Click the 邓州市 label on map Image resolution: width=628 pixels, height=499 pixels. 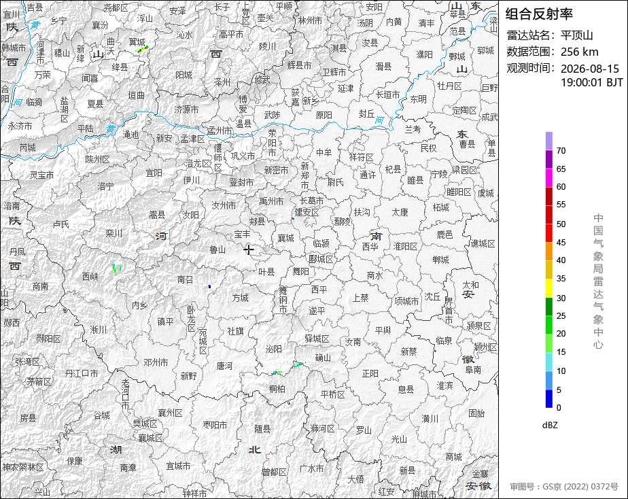[x=156, y=363]
